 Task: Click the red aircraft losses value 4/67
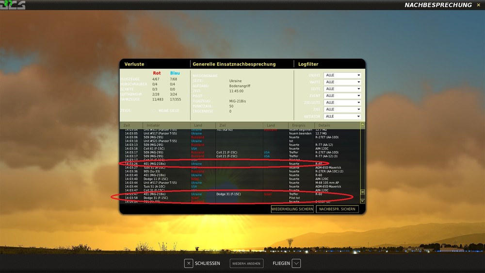coord(156,79)
